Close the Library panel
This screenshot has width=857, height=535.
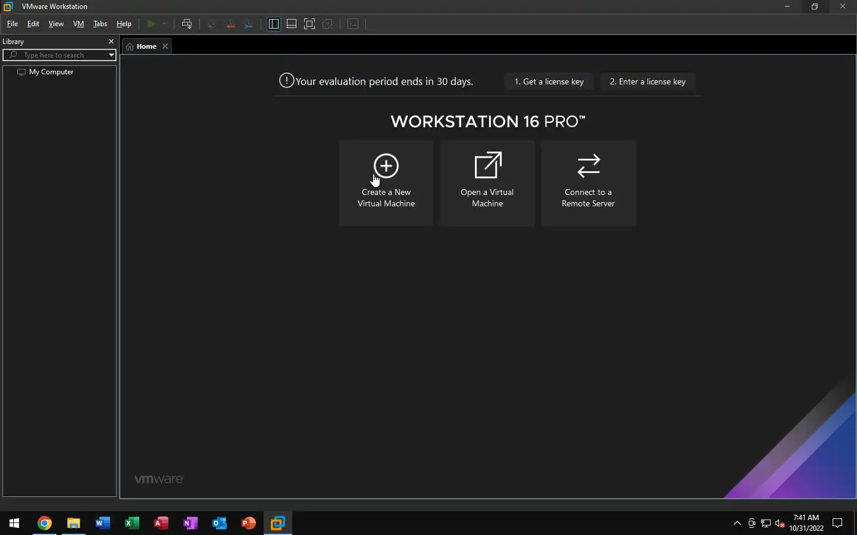[111, 42]
